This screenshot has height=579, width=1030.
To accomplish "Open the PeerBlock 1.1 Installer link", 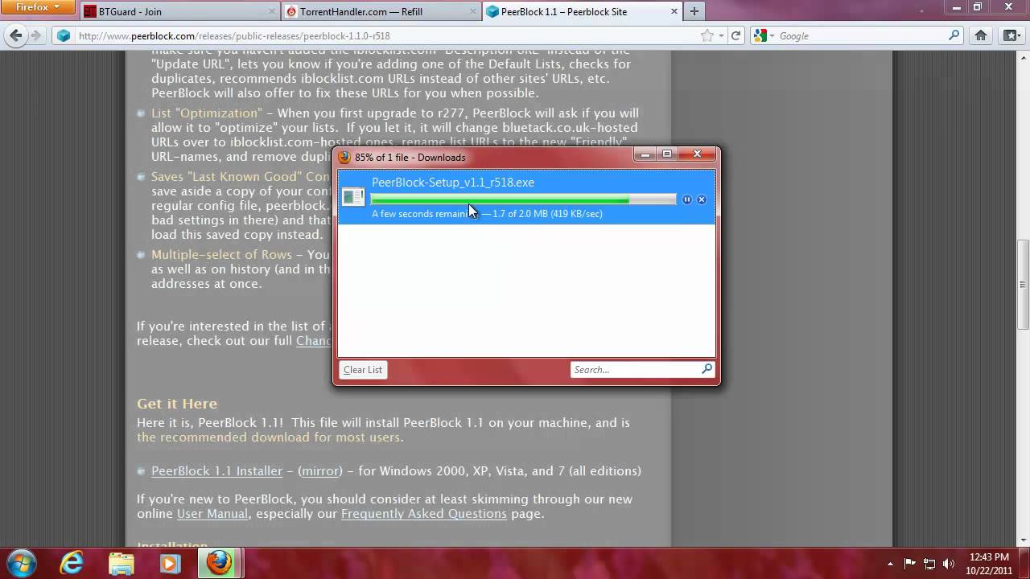I will point(216,471).
